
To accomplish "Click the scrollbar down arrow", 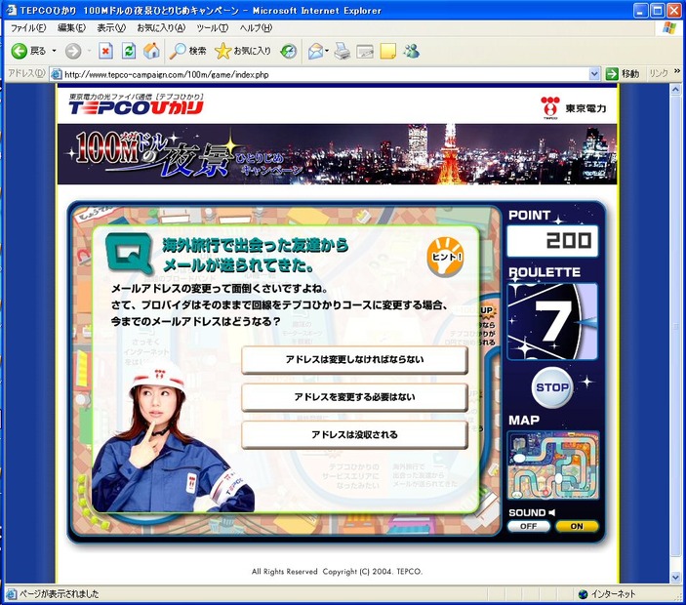I will click(x=675, y=578).
